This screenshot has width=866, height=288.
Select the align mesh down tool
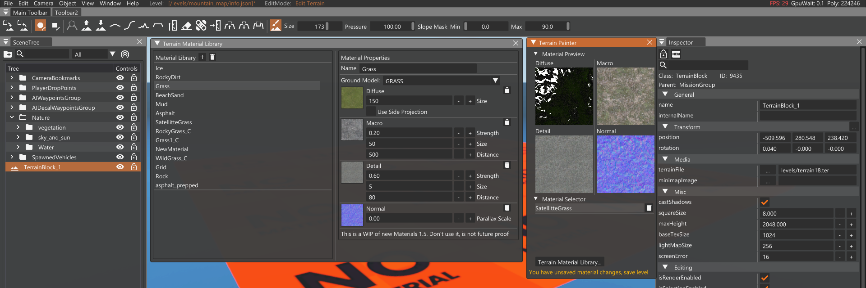click(244, 26)
